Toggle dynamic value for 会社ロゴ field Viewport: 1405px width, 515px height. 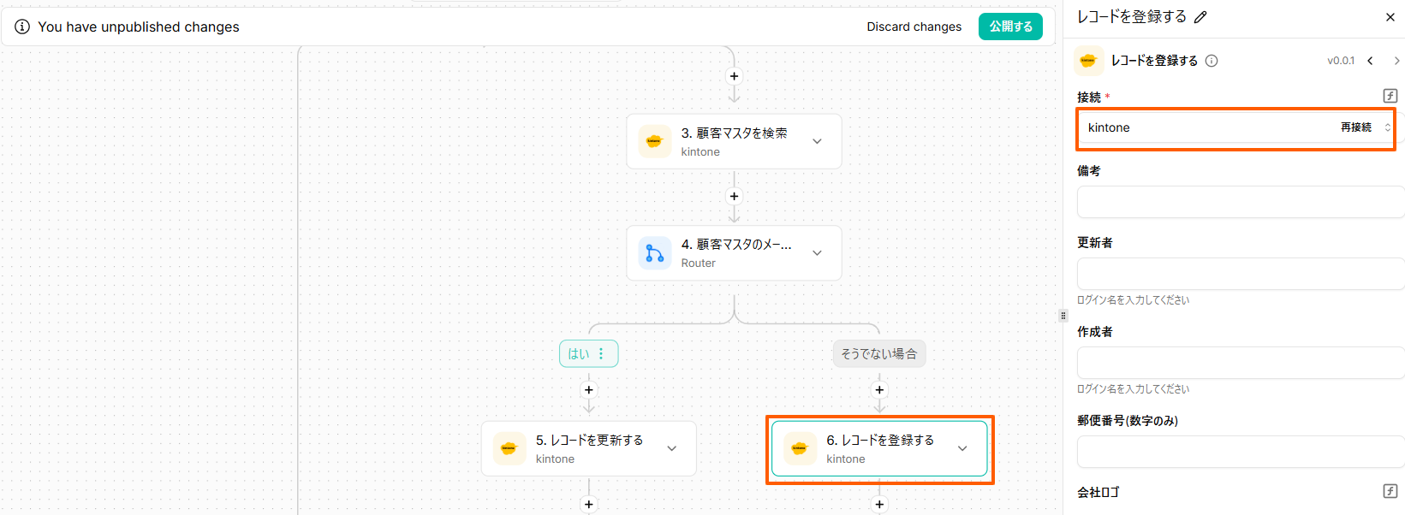(x=1390, y=491)
